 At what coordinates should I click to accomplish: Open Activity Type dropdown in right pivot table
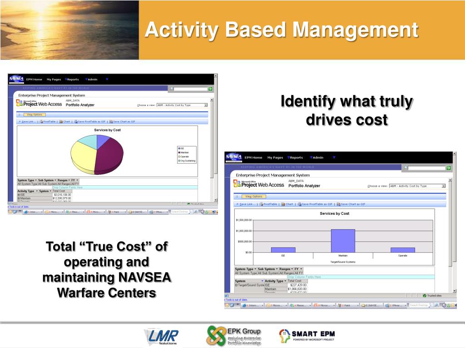[285, 281]
